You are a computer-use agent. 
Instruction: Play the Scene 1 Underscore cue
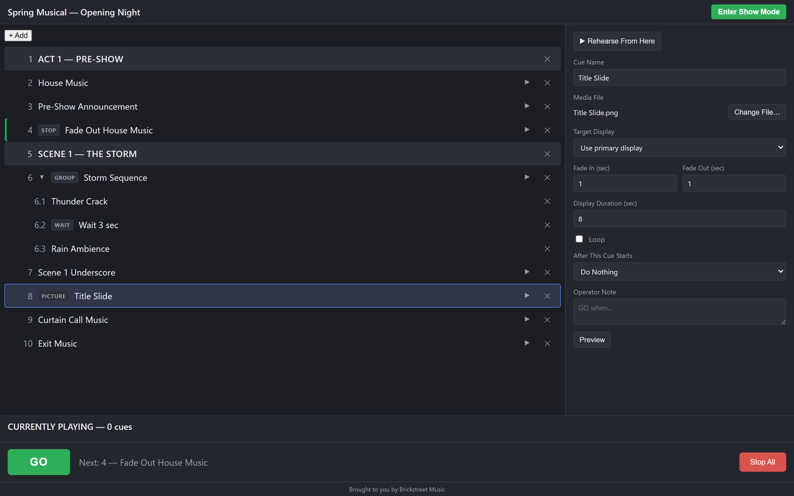pyautogui.click(x=527, y=272)
